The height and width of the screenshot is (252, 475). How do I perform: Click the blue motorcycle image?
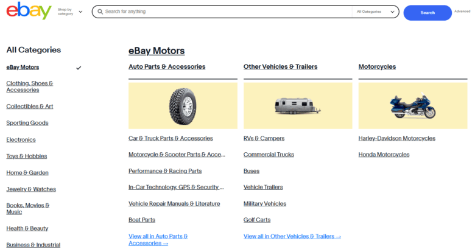click(412, 106)
